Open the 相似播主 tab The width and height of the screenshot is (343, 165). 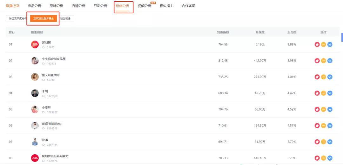[x=166, y=6]
